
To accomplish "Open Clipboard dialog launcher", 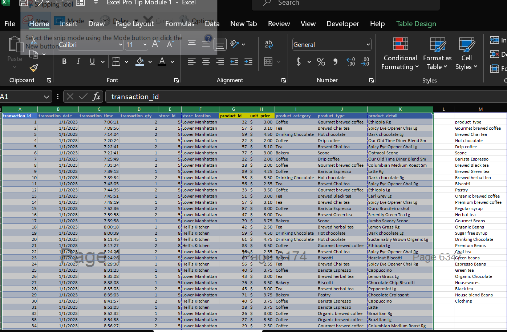I will [x=49, y=80].
